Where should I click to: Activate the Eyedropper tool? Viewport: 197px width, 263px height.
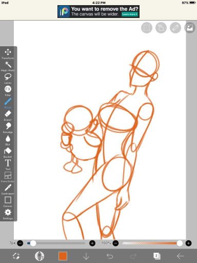pos(8,190)
